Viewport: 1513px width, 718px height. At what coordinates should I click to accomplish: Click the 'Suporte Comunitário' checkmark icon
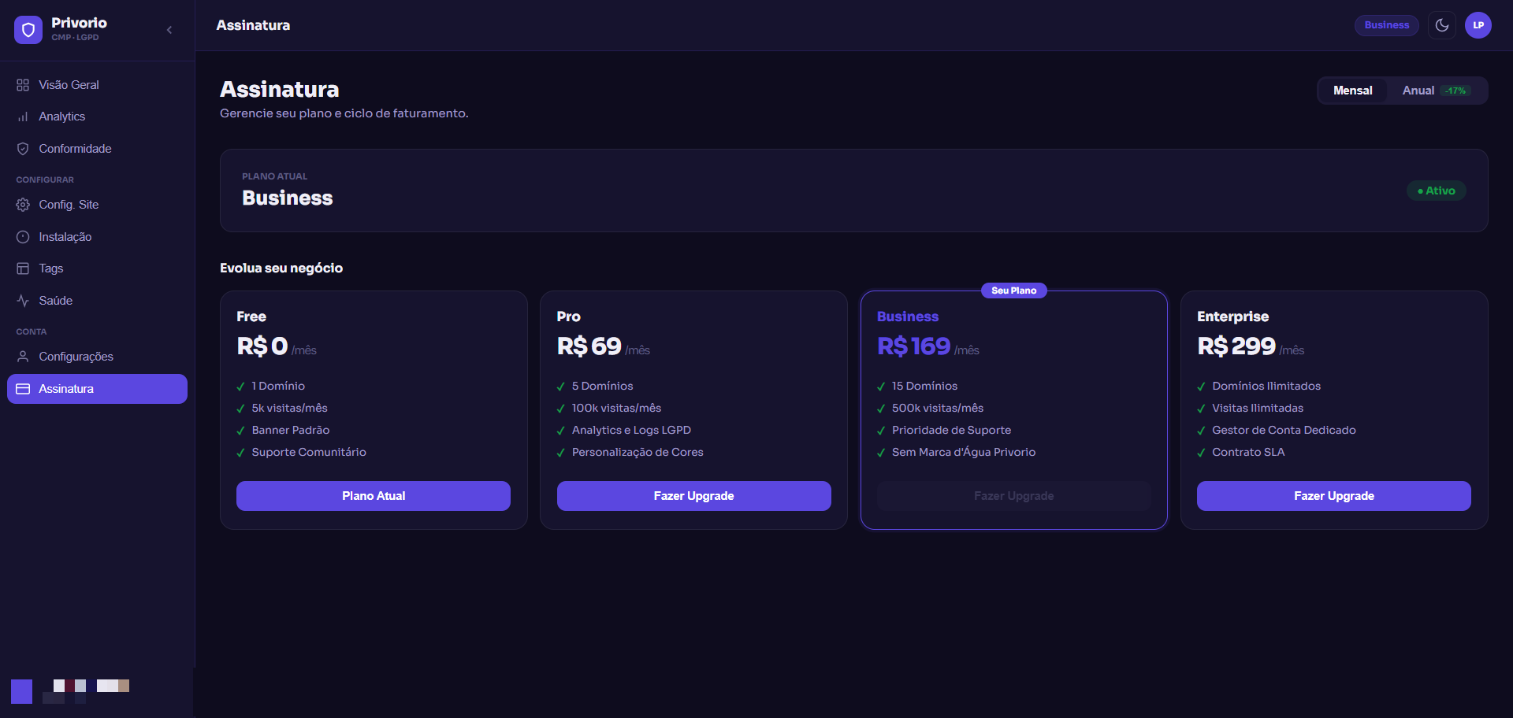(x=241, y=453)
